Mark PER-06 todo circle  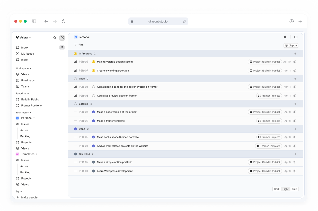[94, 87]
